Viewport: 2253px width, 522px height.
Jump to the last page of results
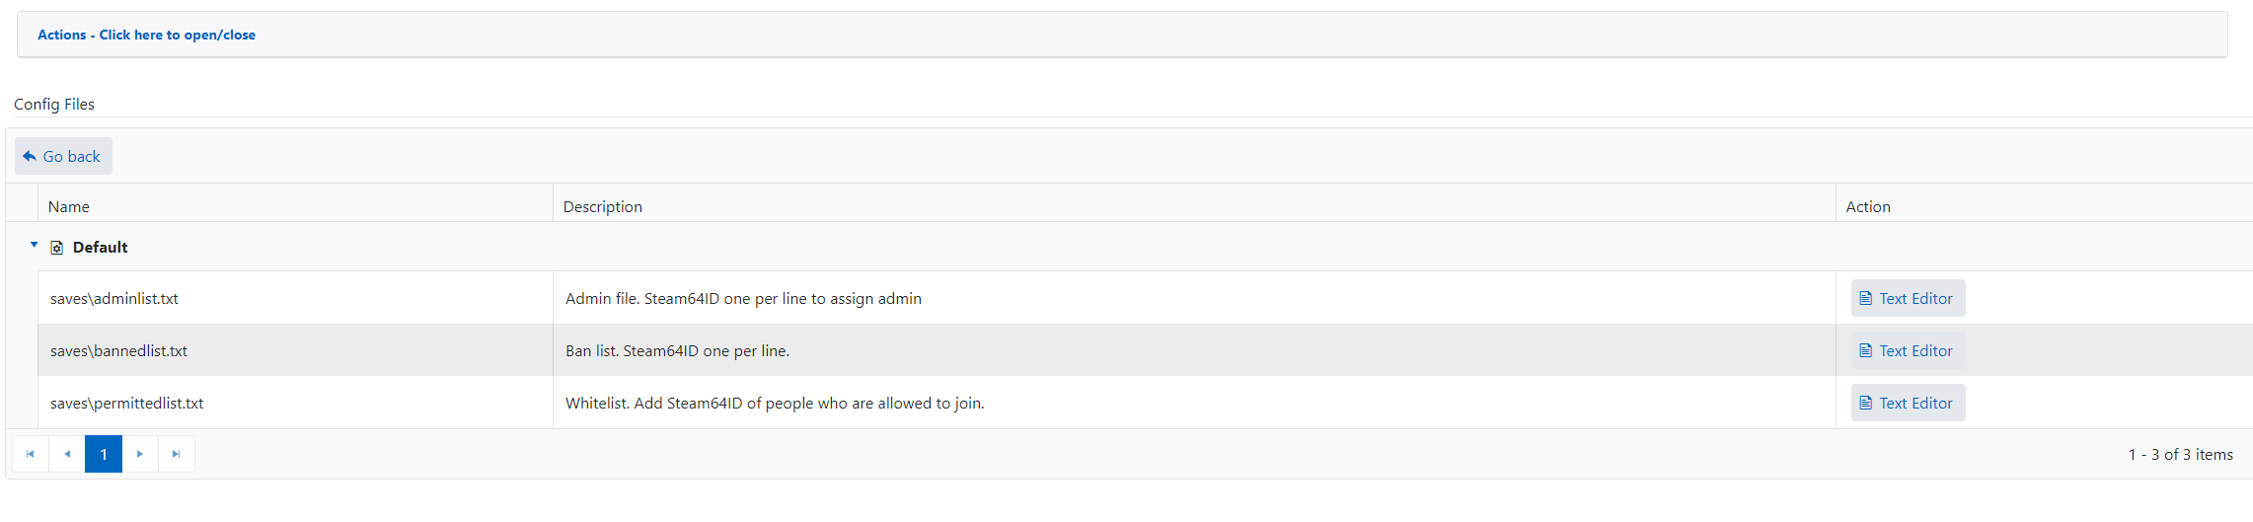177,454
